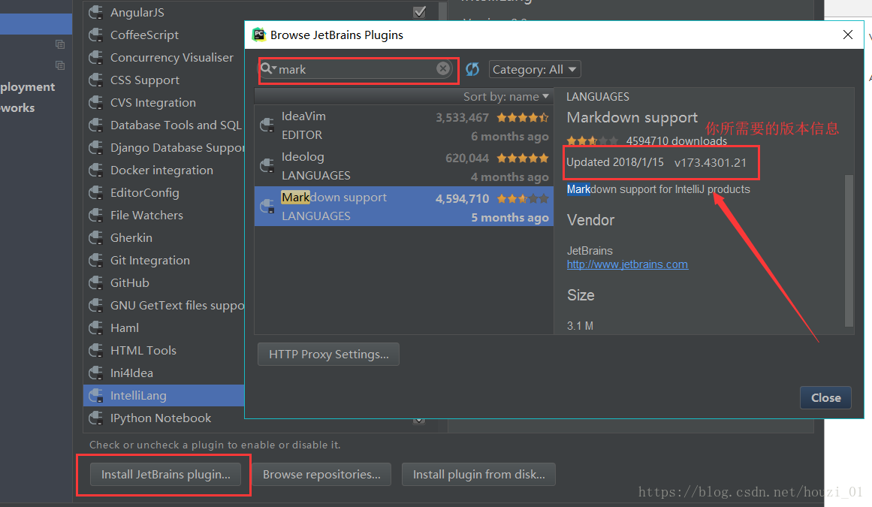Close the Browse JetBrains Plugins dialog via Close button
The width and height of the screenshot is (872, 507).
825,397
